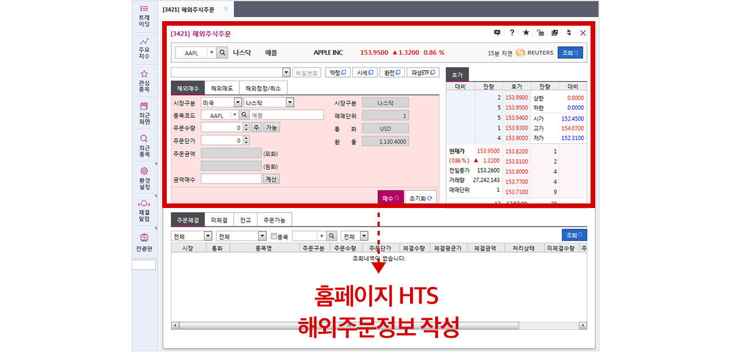Screen dimensions: 731x352
Task: Click the dollar sign icon in title bar
Action: (569, 33)
